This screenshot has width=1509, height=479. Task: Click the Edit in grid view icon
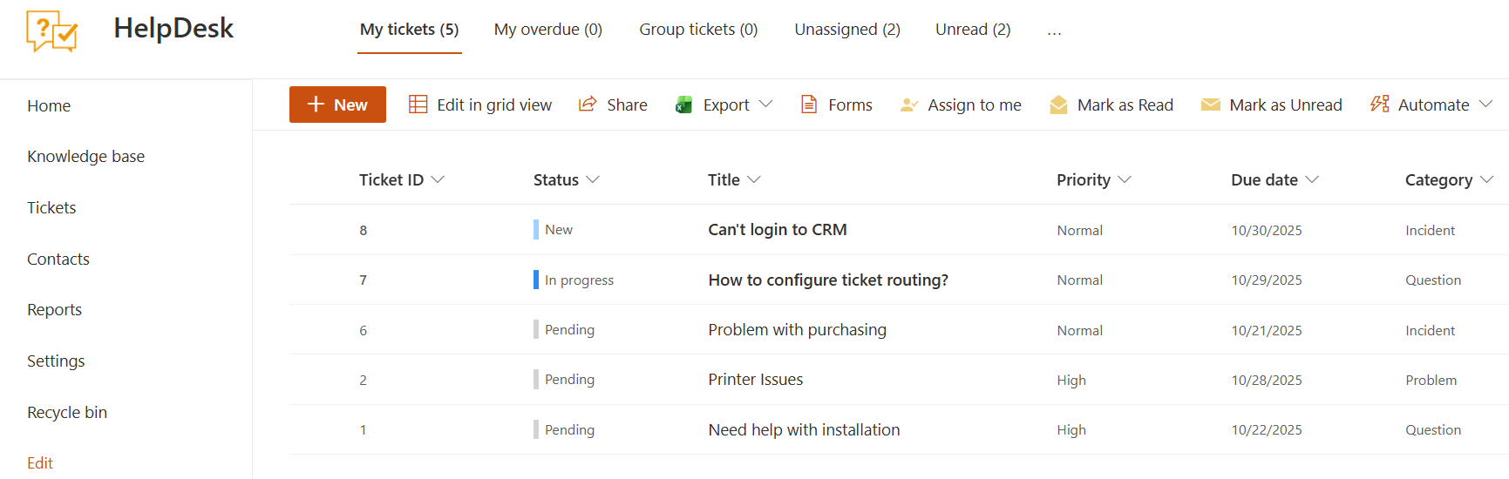point(418,105)
